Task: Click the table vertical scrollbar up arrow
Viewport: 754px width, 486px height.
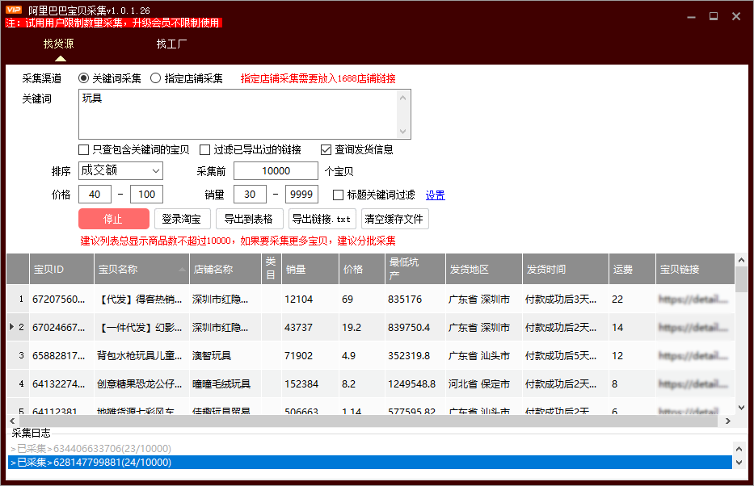Action: [x=741, y=260]
